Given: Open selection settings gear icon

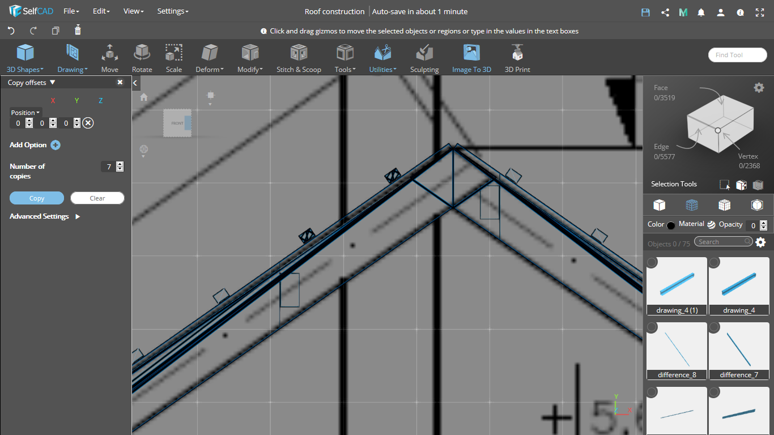Looking at the screenshot, I should 759,87.
